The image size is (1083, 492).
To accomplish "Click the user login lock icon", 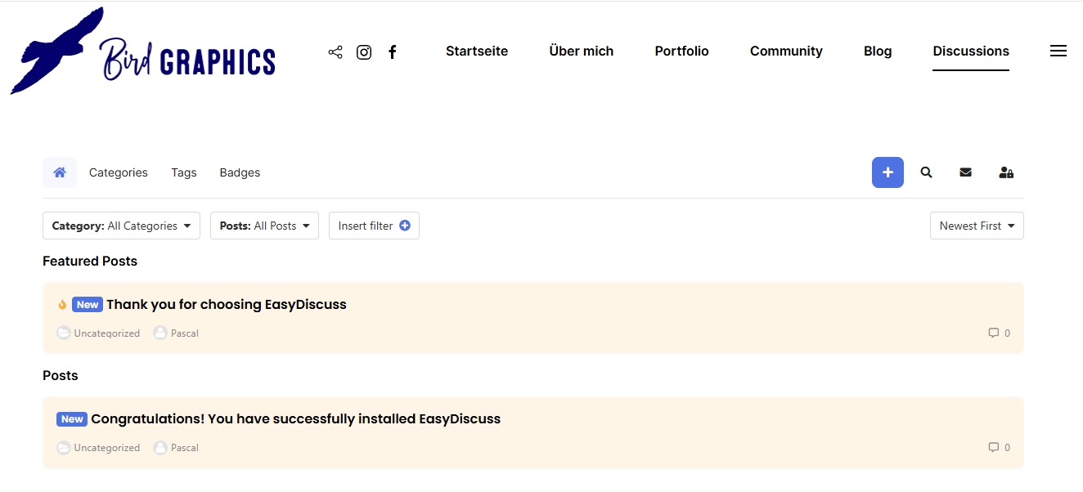I will (x=1006, y=172).
